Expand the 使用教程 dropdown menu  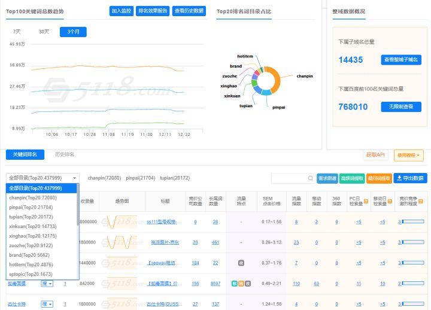point(409,155)
